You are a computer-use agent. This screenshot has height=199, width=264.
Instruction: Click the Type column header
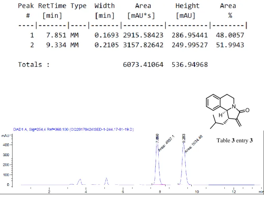[79, 6]
